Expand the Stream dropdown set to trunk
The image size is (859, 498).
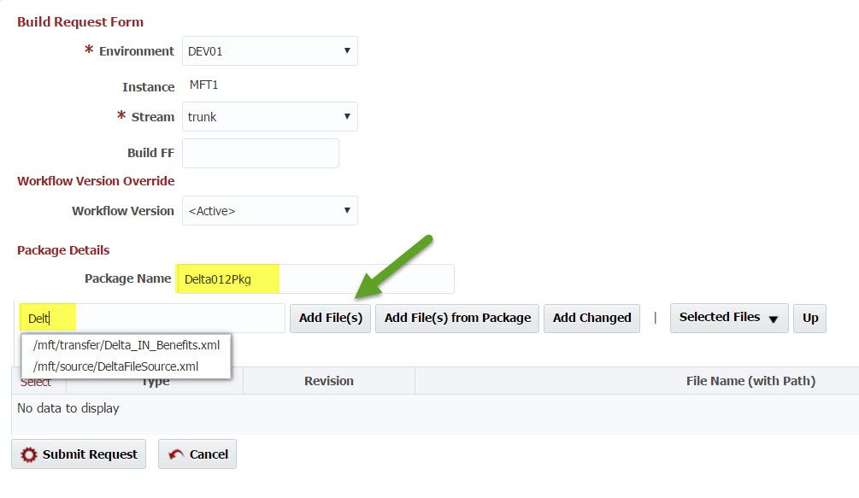[x=269, y=116]
